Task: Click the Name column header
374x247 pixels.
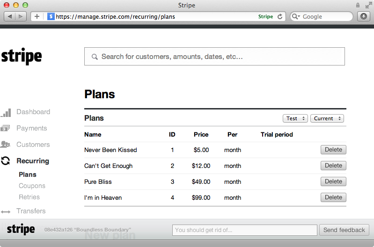Action: (x=93, y=134)
